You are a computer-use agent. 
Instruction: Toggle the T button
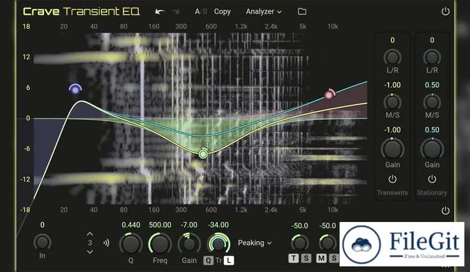click(x=293, y=258)
